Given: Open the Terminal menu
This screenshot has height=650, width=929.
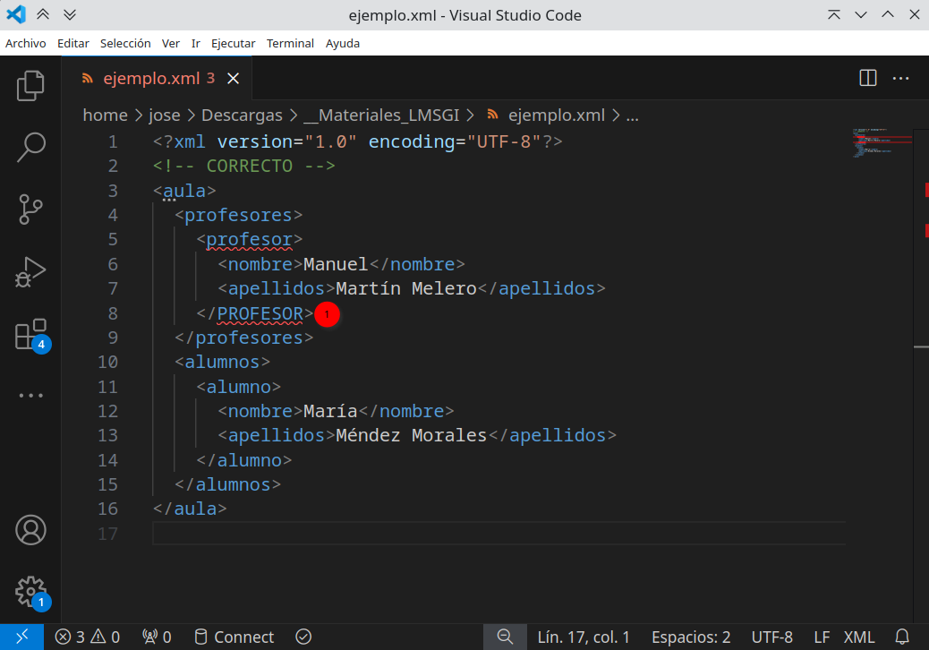Looking at the screenshot, I should (x=290, y=43).
